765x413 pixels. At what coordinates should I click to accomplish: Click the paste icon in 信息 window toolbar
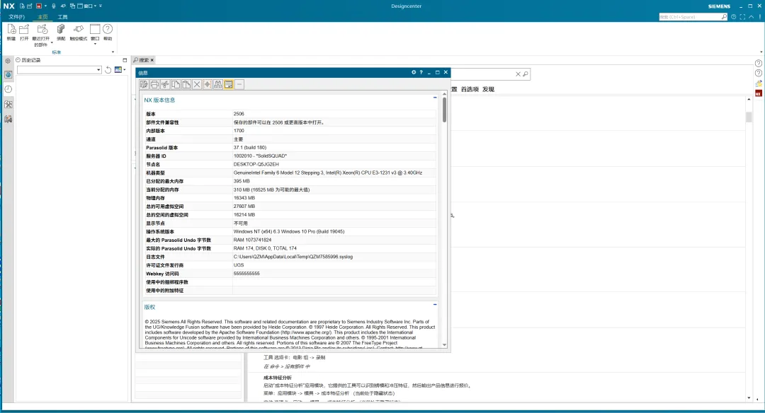click(186, 84)
